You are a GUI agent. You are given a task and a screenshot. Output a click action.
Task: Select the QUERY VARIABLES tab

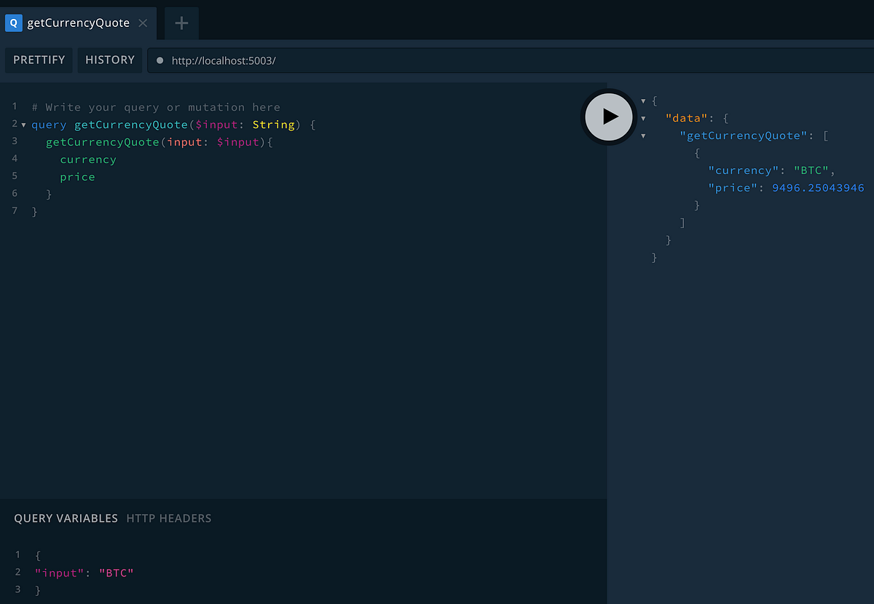[x=66, y=518]
